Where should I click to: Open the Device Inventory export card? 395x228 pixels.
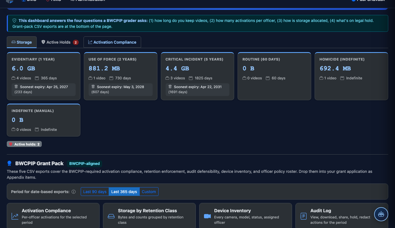[x=245, y=216]
